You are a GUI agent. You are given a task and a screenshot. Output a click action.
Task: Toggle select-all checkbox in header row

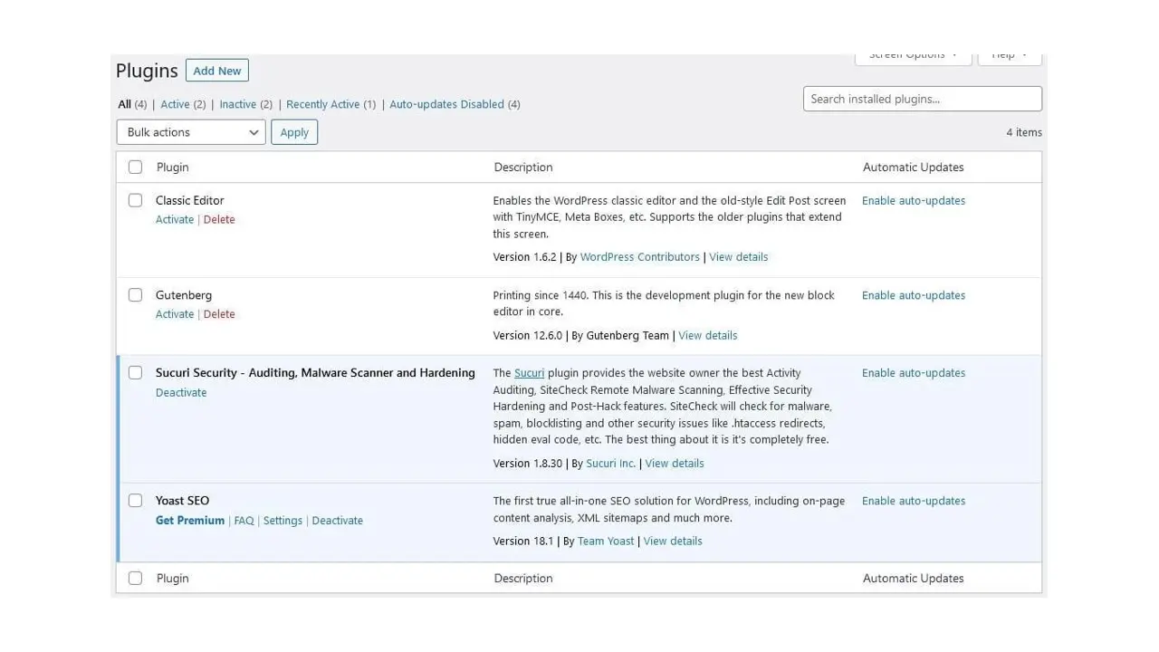tap(135, 167)
